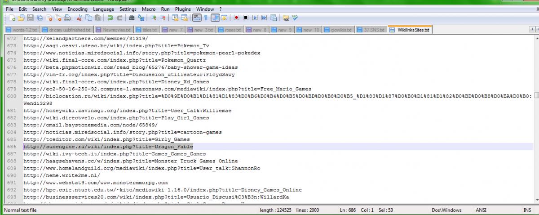Open the Window menu
This screenshot has height=215, width=539.
205,9
